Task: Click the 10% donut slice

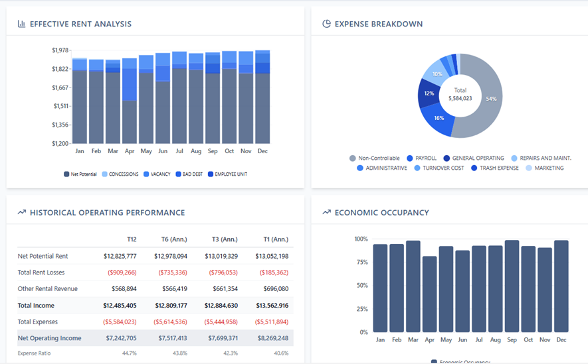Action: (437, 75)
